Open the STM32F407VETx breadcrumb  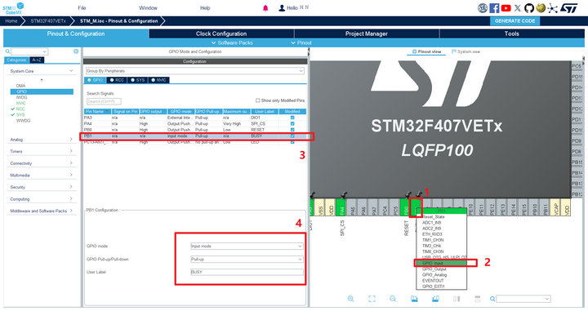[48, 21]
